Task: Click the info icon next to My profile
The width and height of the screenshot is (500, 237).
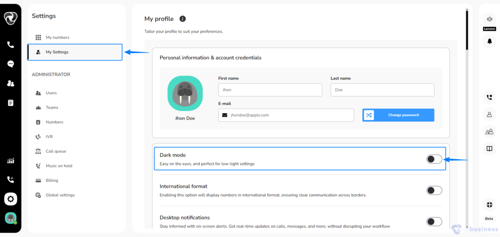Action: [x=183, y=19]
